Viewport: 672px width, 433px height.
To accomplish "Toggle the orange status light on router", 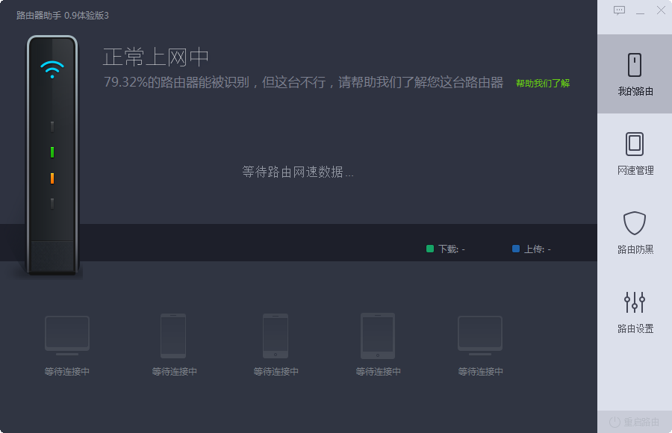I will (x=51, y=178).
